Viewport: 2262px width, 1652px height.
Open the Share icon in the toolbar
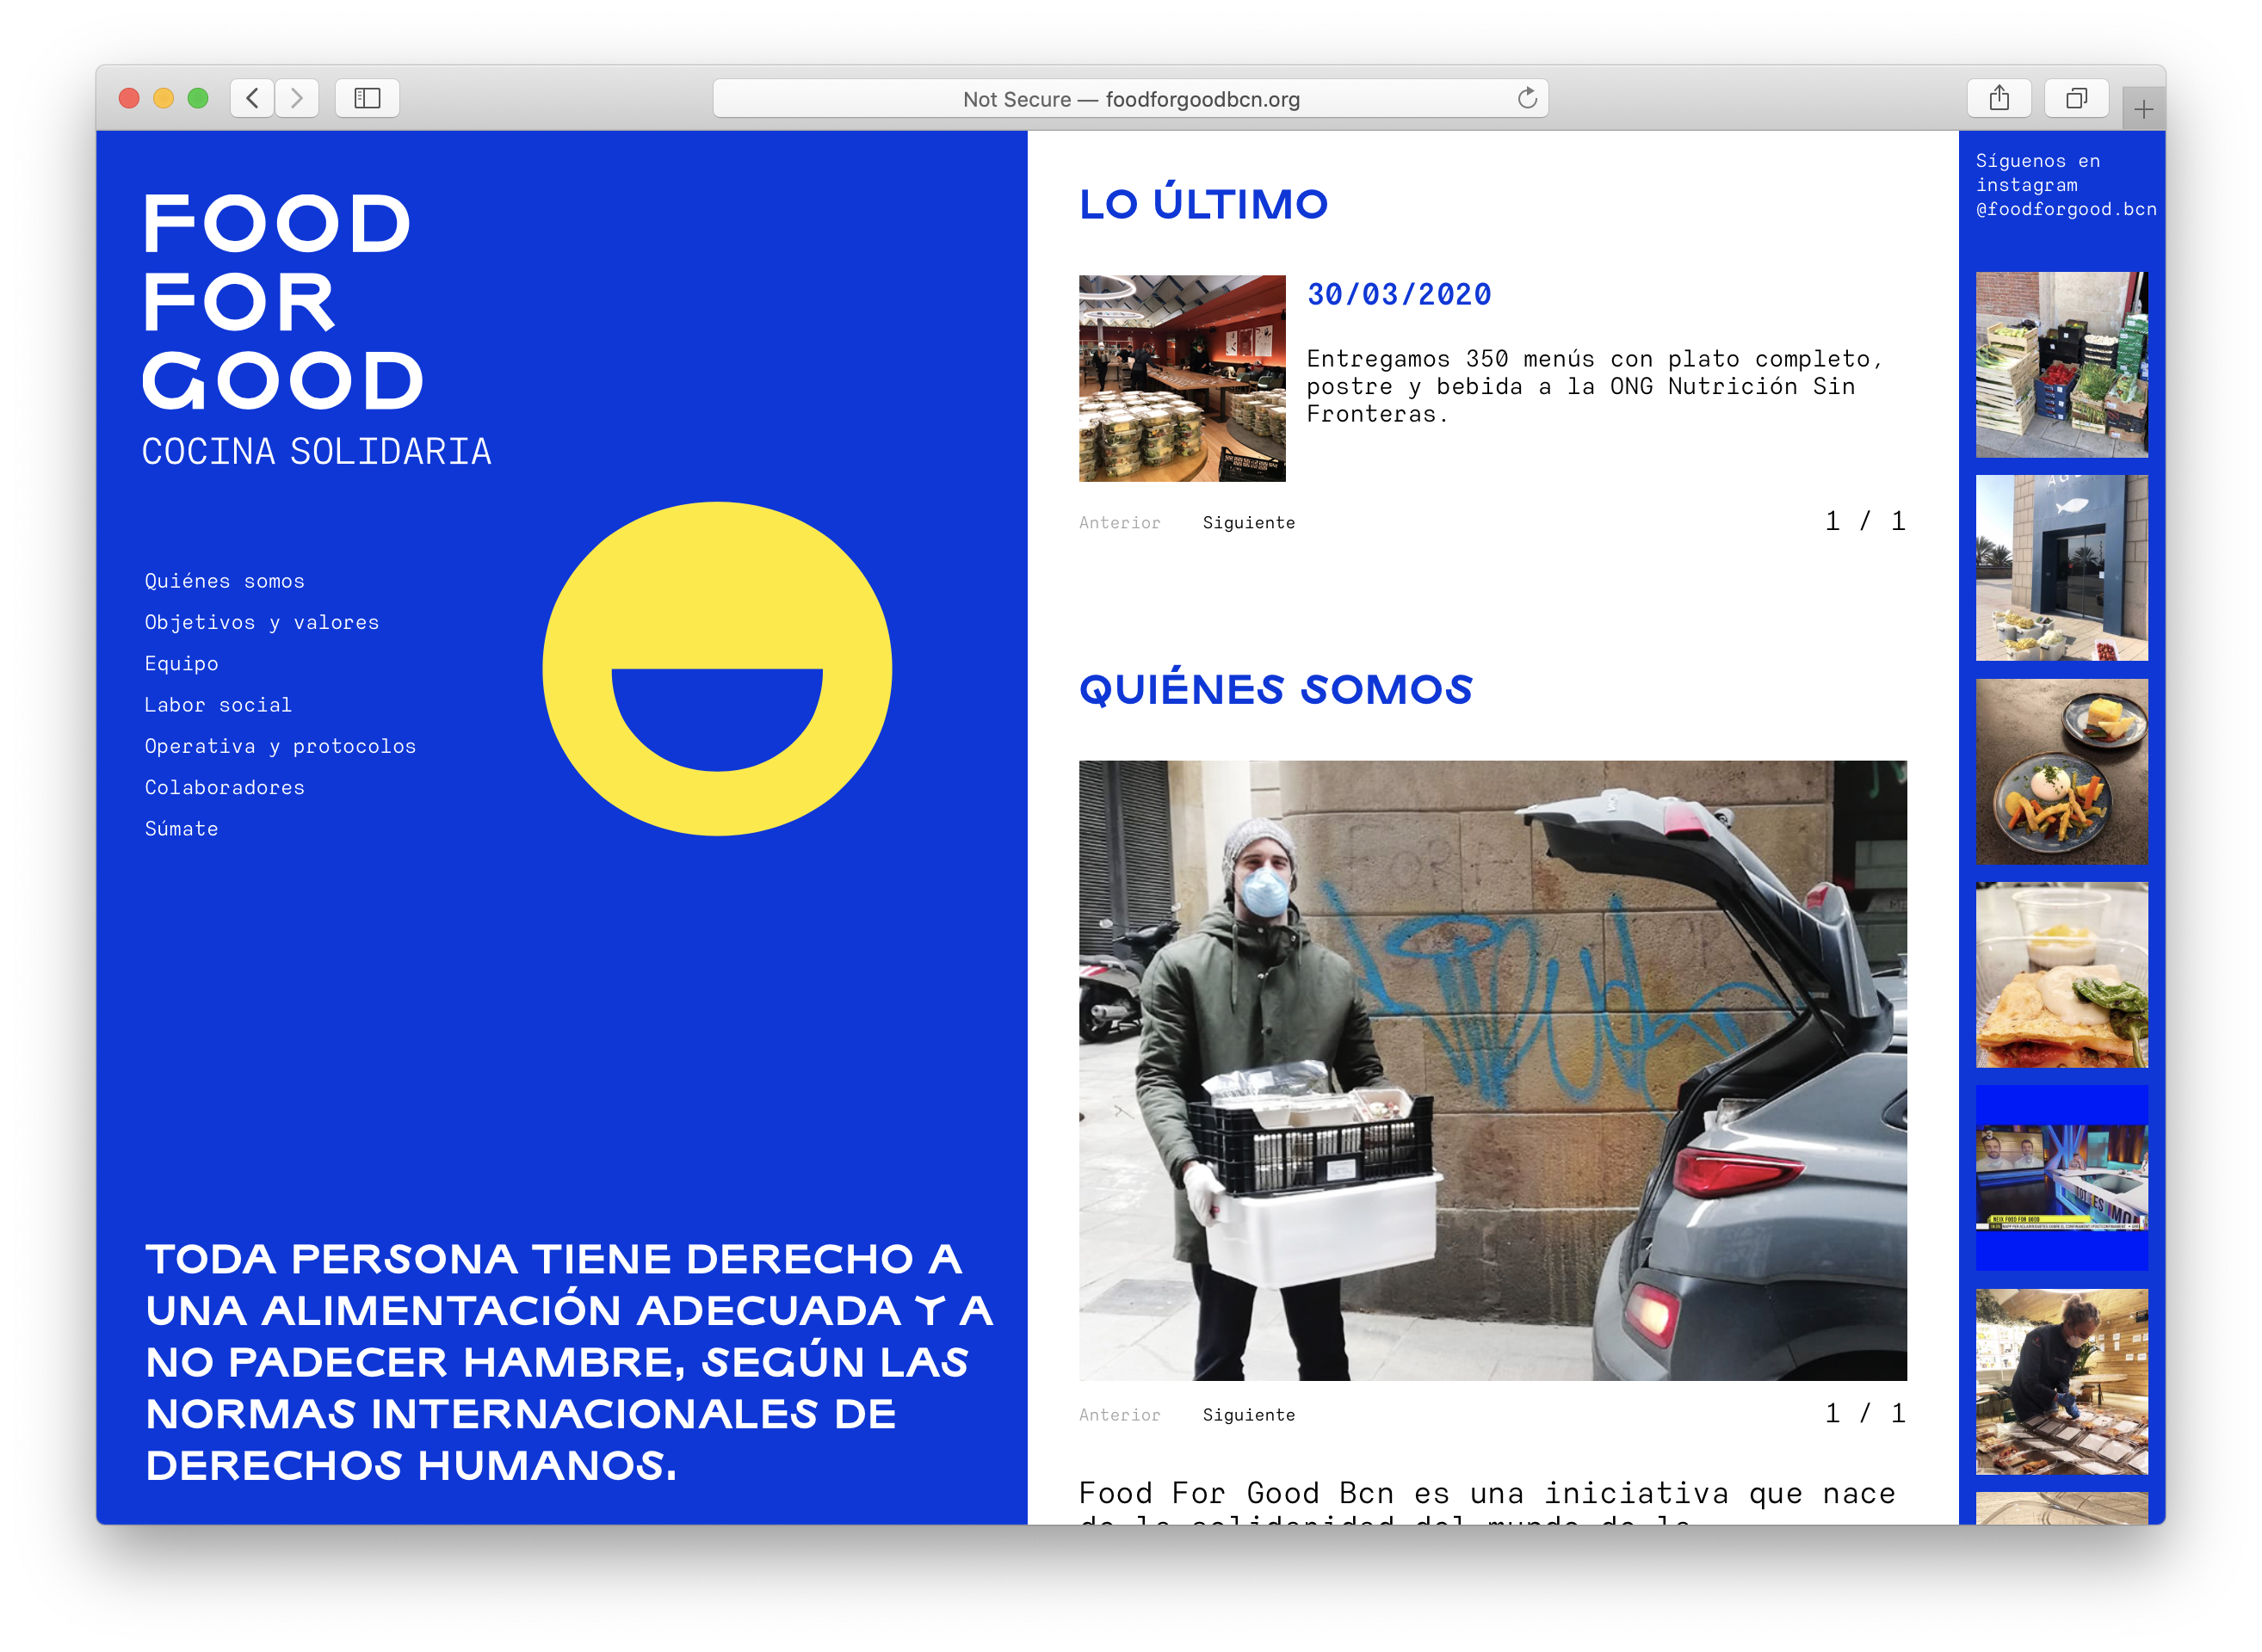(x=1999, y=98)
